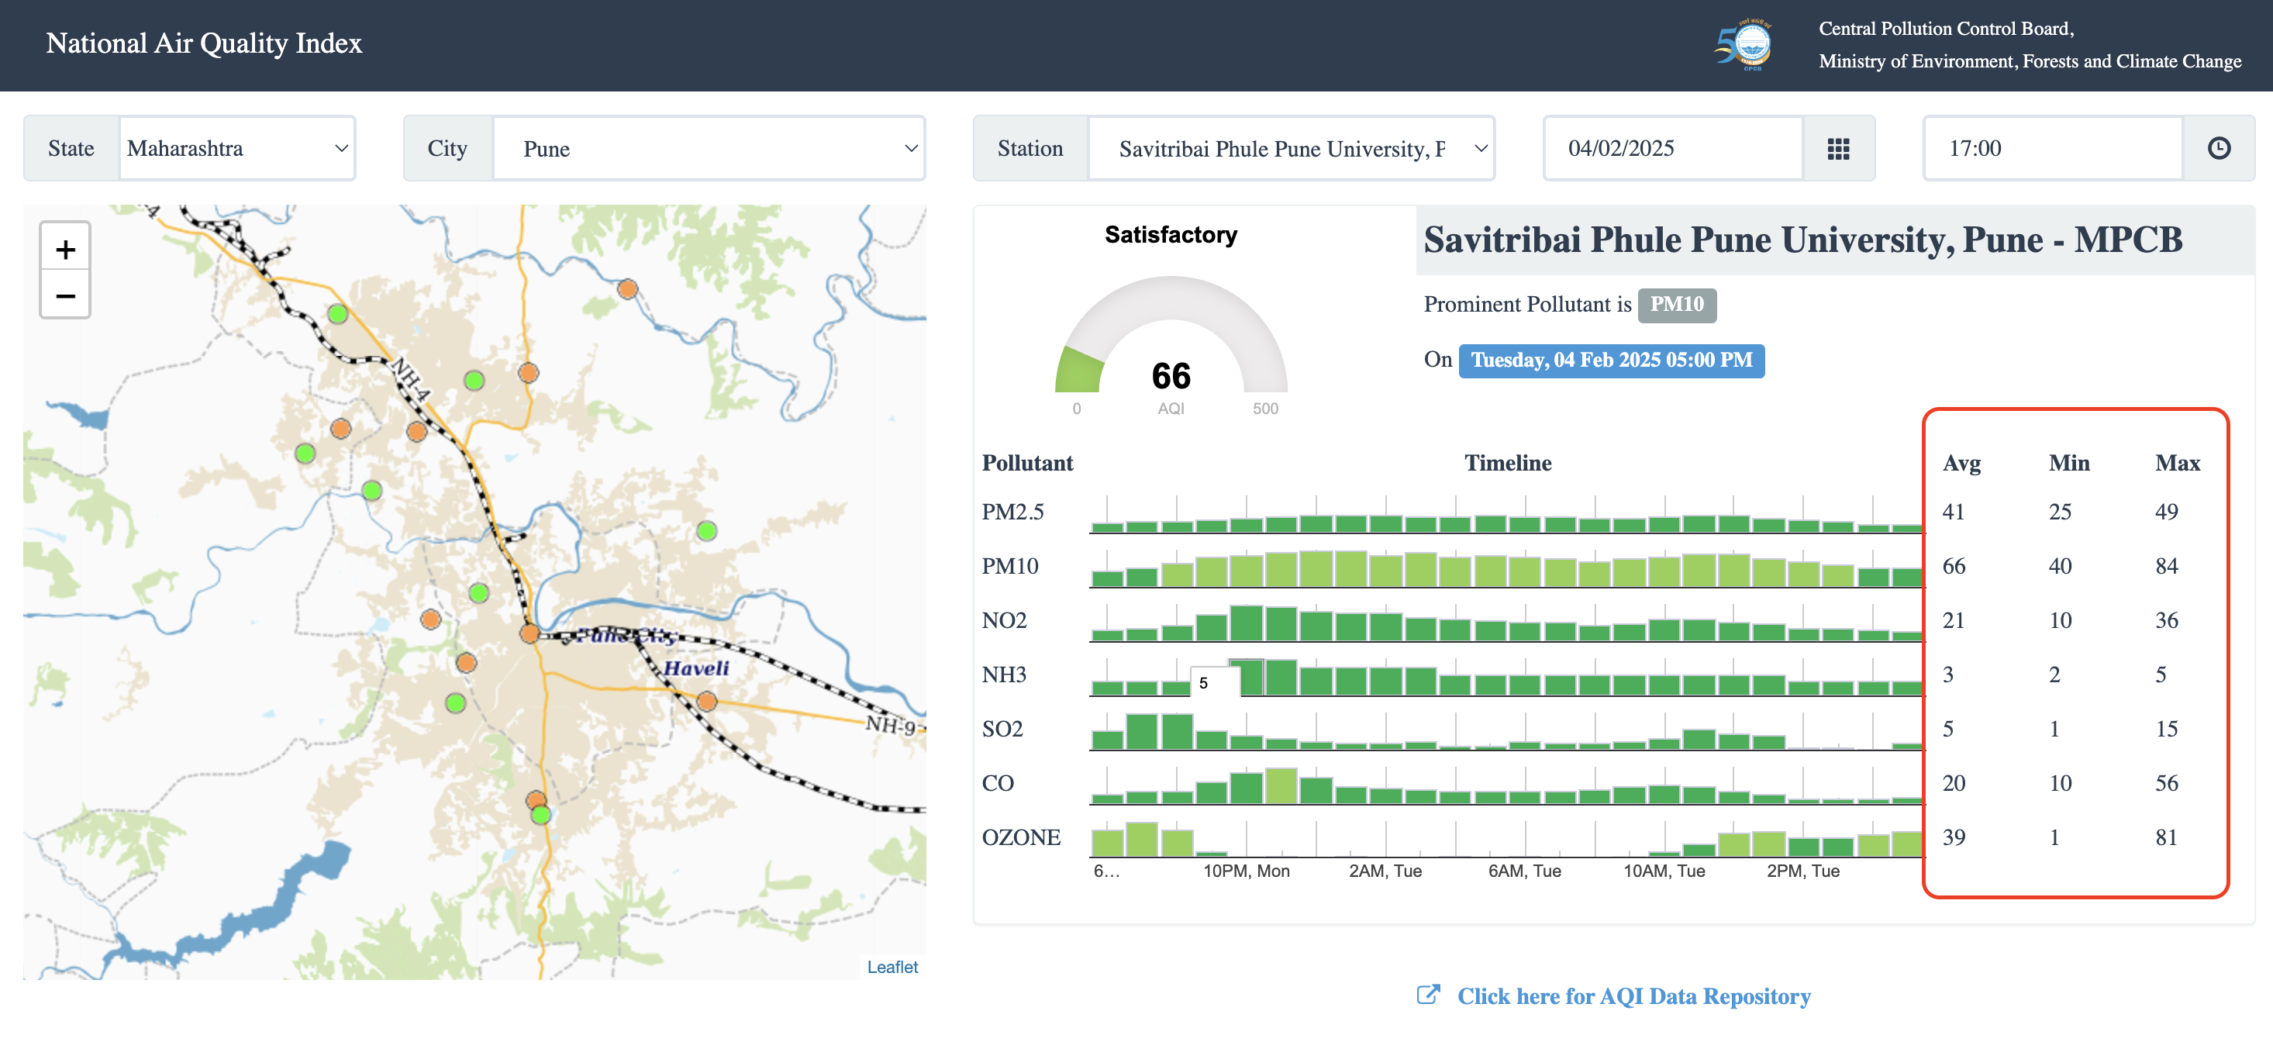Click the PM10 prominent pollutant badge
The width and height of the screenshot is (2273, 1042).
tap(1677, 305)
